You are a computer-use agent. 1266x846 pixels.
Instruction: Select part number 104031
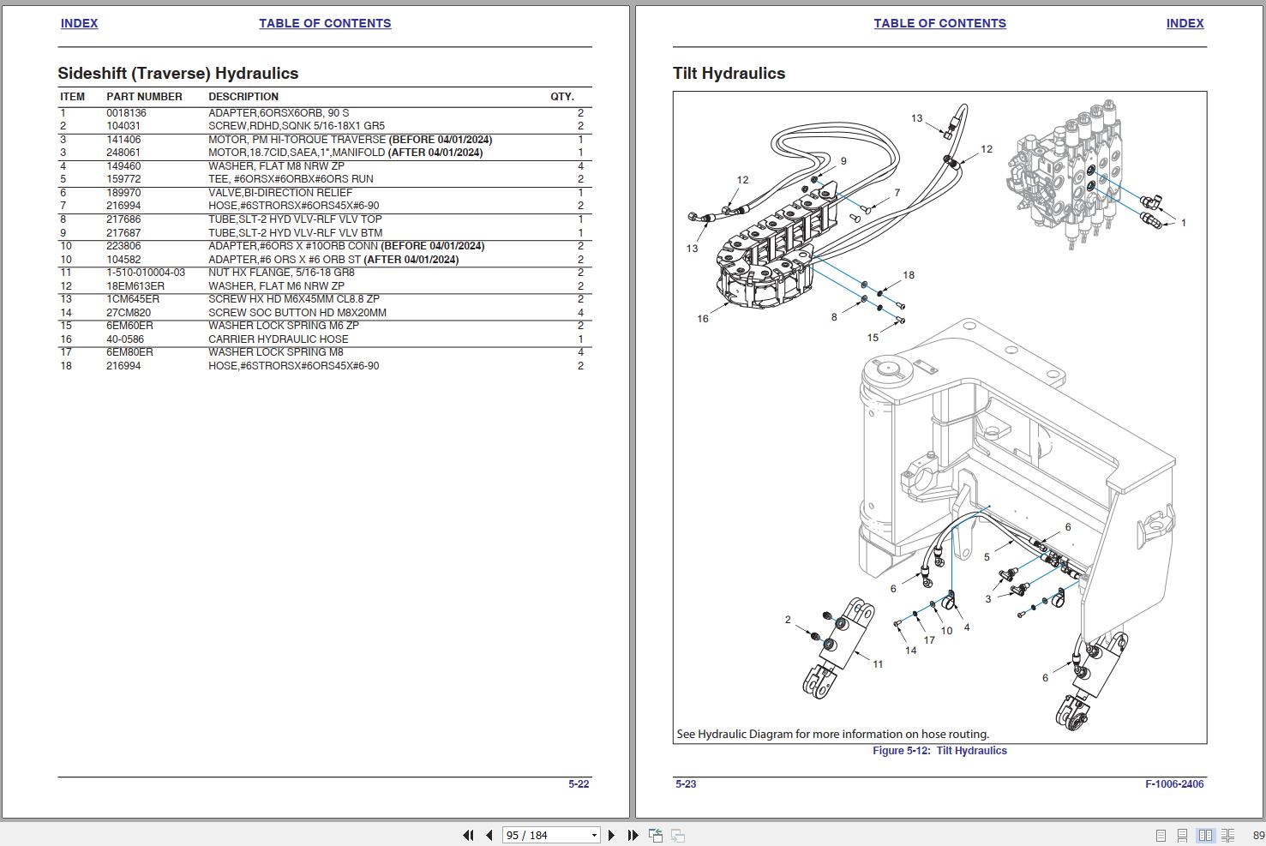tap(123, 126)
